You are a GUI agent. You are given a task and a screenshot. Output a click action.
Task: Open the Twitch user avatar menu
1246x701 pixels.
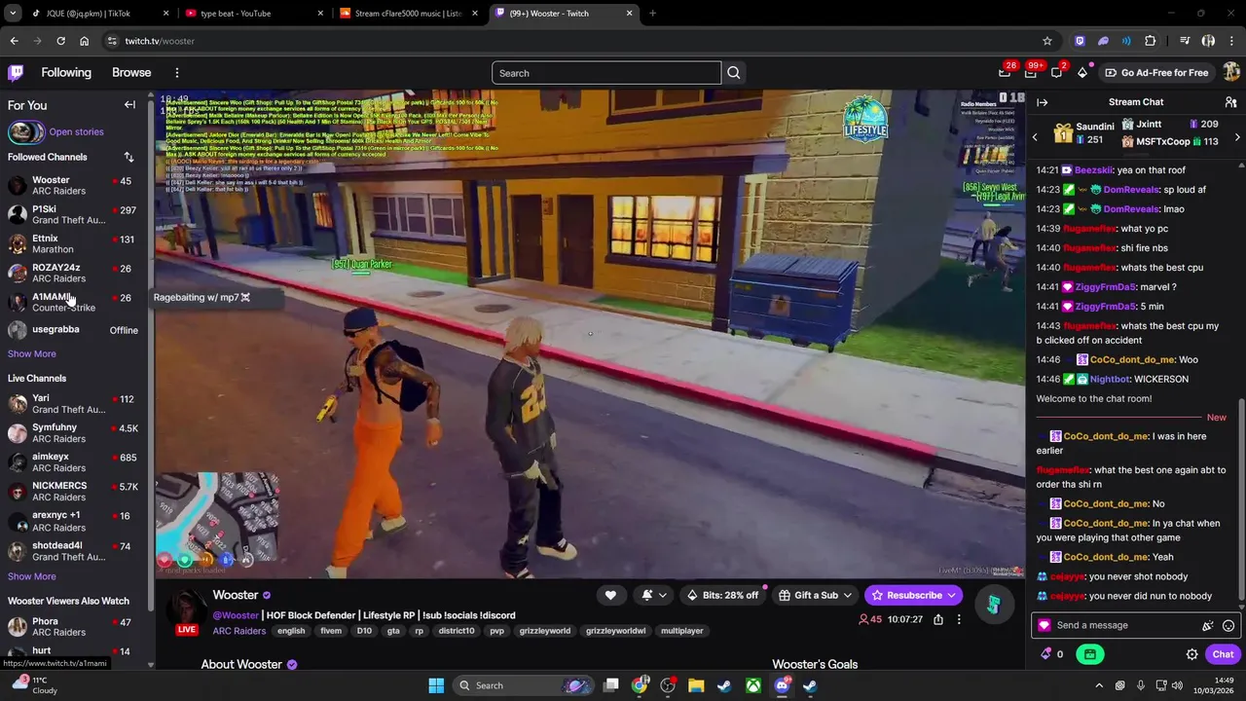pos(1230,73)
